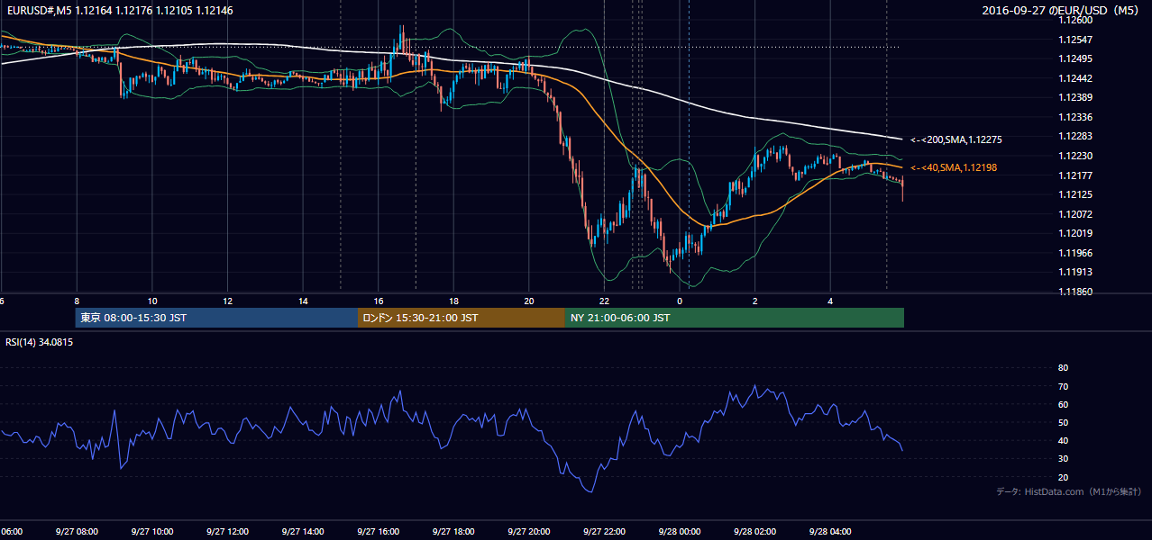Click the RSI scale value 70
Screen dimensions: 1152x540
click(1063, 386)
